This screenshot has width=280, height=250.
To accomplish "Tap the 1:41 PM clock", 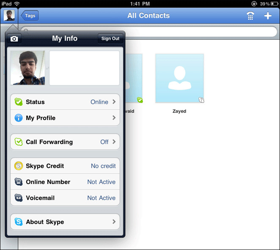I will [x=140, y=3].
